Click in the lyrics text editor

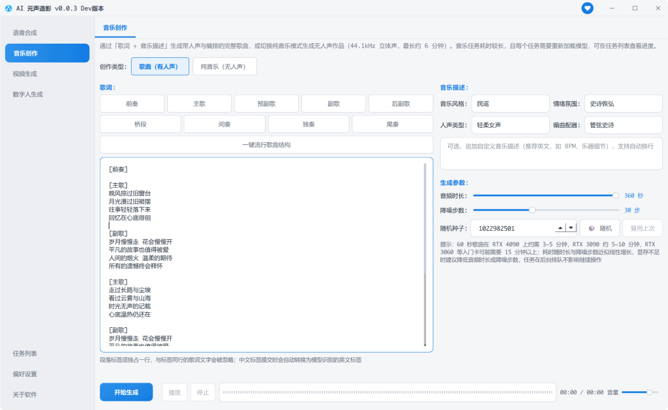tap(266, 255)
